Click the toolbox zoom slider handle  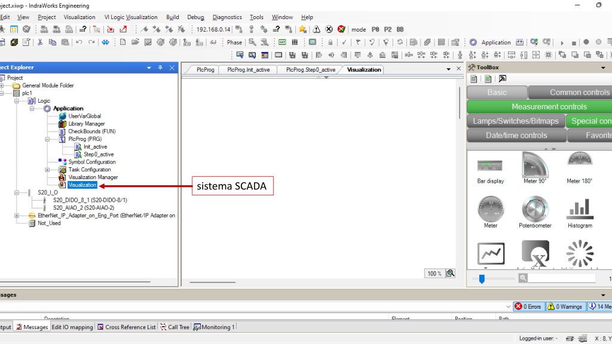tap(482, 278)
